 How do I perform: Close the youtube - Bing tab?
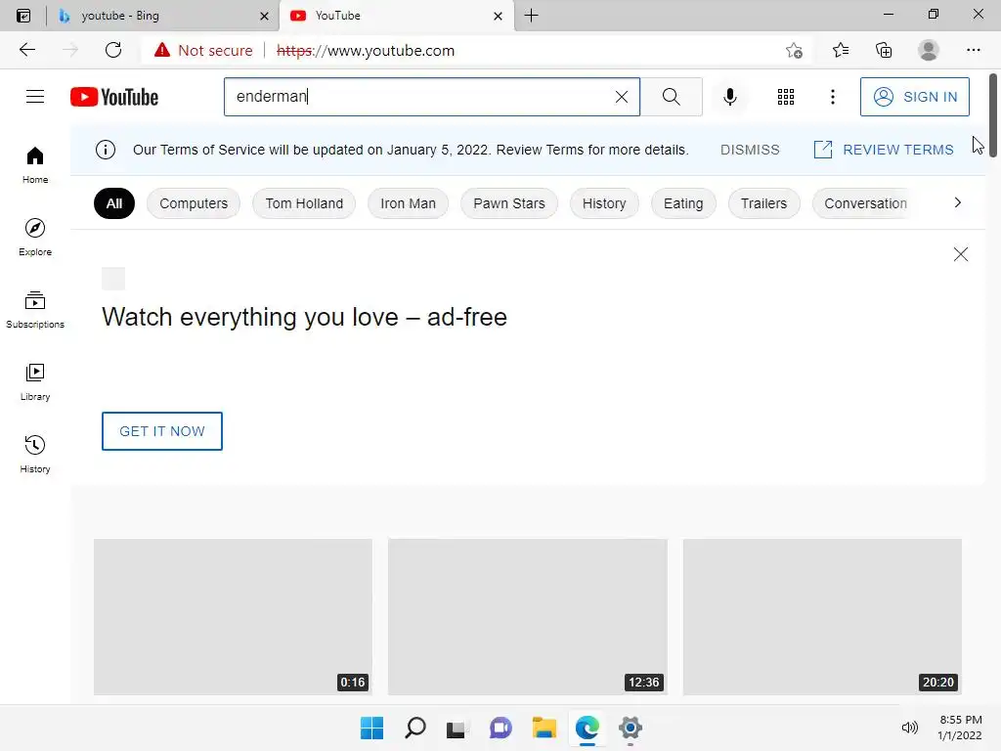click(x=264, y=16)
